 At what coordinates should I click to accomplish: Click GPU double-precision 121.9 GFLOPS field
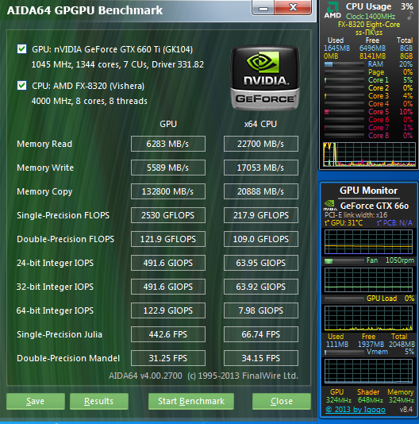(168, 239)
